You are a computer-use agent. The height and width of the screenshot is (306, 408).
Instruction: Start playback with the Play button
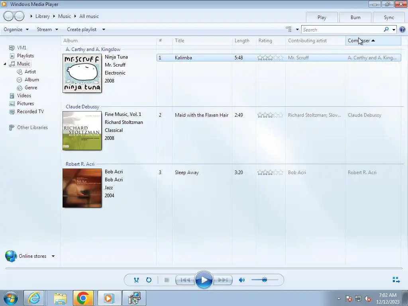click(x=204, y=280)
